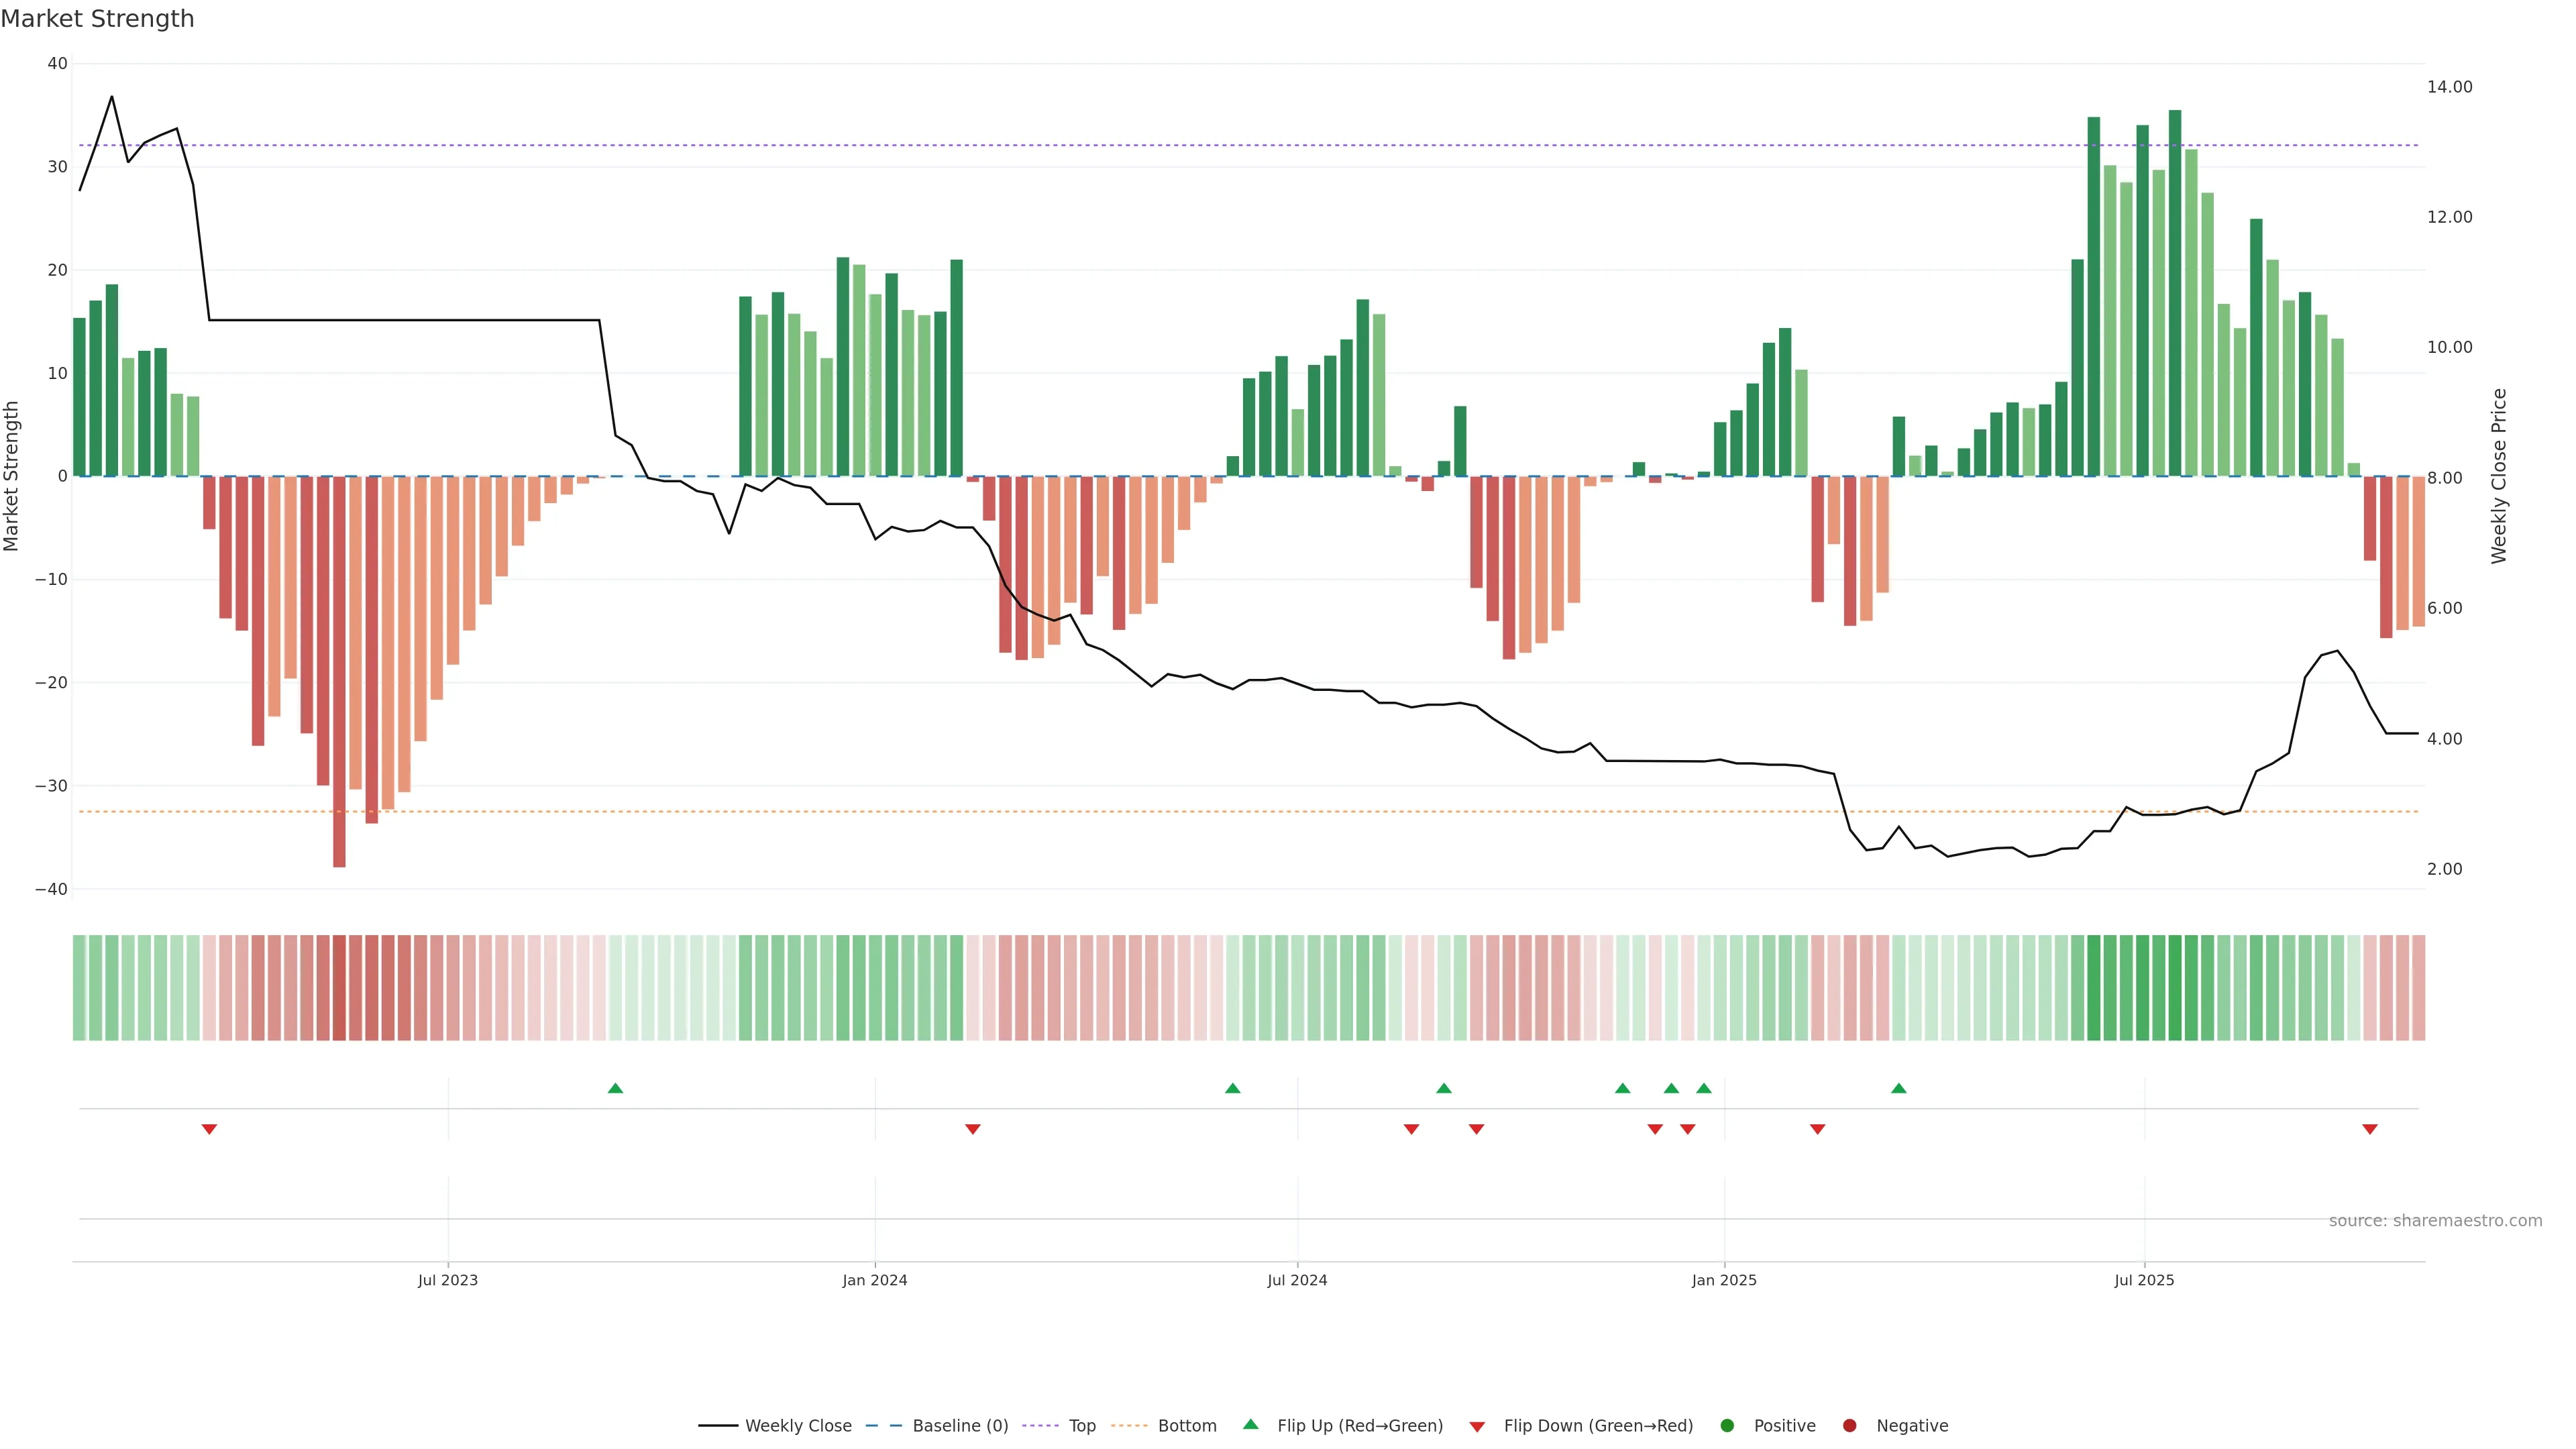Click the darkest green heatmap strip cell
The height and width of the screenshot is (1449, 2576).
[x=2174, y=988]
